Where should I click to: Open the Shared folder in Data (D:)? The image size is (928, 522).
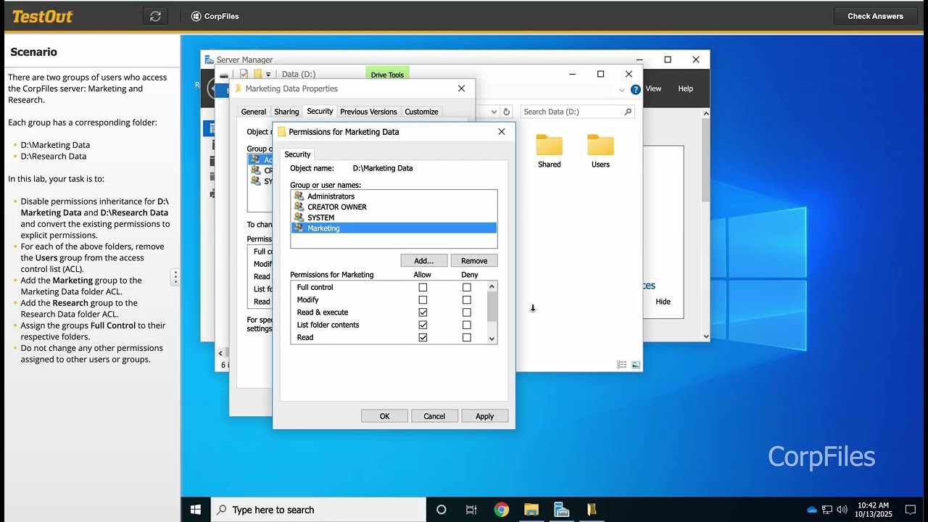point(549,151)
